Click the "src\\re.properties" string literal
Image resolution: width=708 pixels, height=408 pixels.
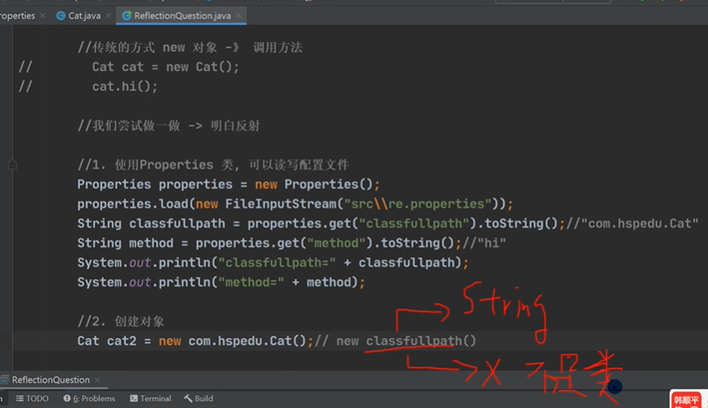click(x=418, y=204)
